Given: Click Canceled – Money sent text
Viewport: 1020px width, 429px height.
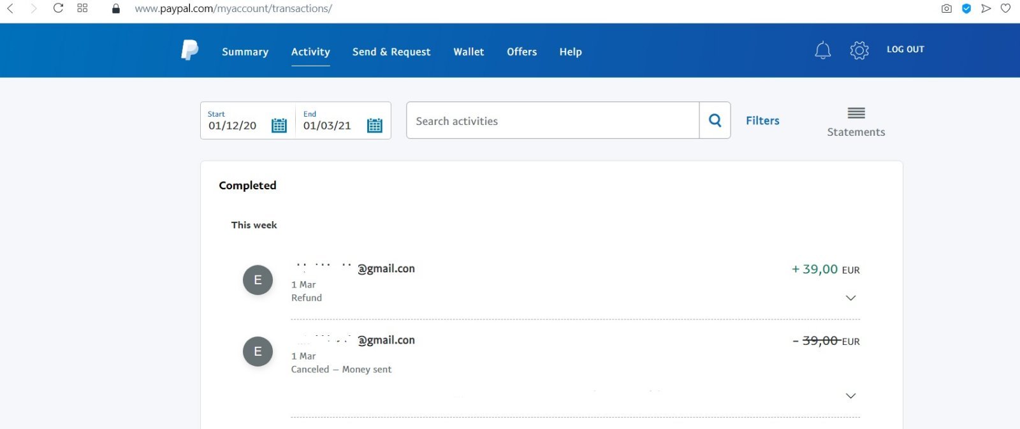Looking at the screenshot, I should [x=341, y=369].
